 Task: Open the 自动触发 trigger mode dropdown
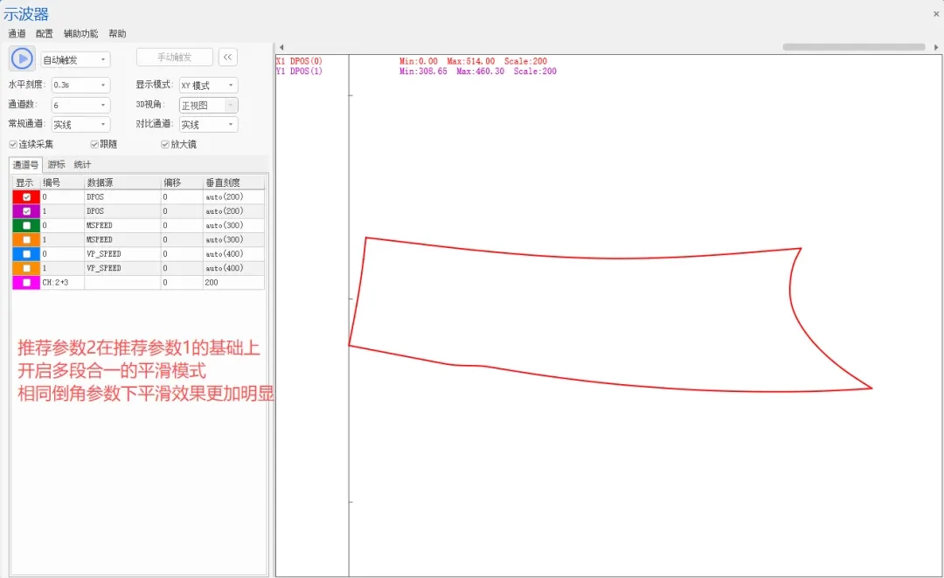tap(75, 59)
